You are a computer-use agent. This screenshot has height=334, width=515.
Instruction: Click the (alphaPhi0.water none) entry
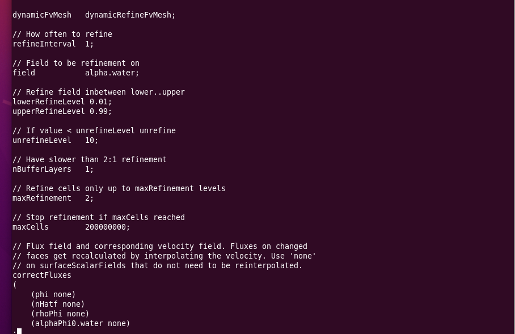[81, 323]
